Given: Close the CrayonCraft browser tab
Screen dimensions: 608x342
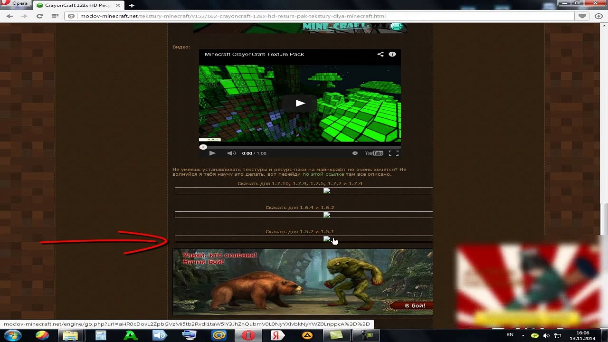Looking at the screenshot, I should 119,5.
